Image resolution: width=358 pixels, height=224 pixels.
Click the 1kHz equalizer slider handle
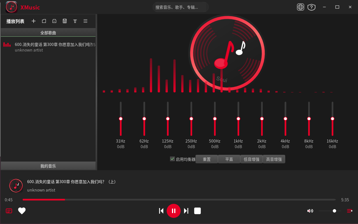tap(238, 119)
